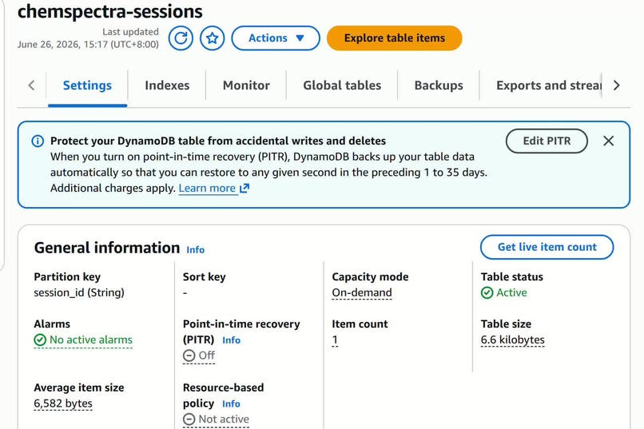Screen dimensions: 644x429
Task: Open Info link for Resource-based policy
Action: (231, 403)
